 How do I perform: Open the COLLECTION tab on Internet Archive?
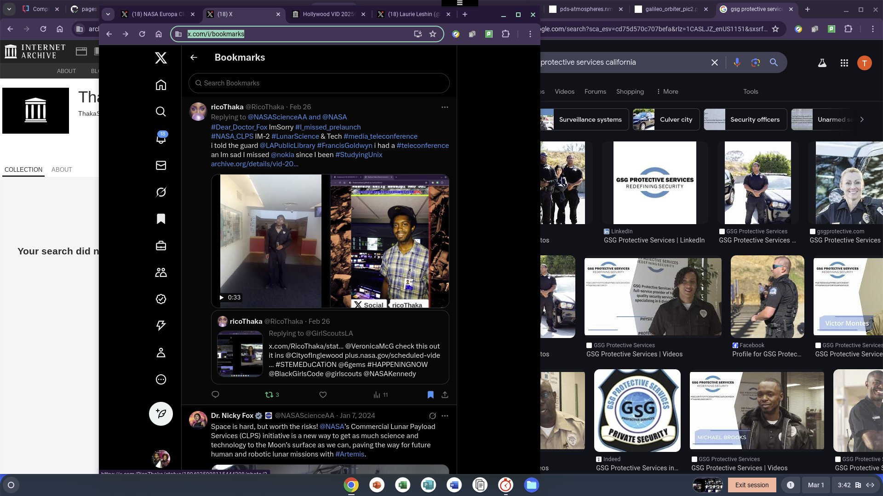[x=23, y=169]
